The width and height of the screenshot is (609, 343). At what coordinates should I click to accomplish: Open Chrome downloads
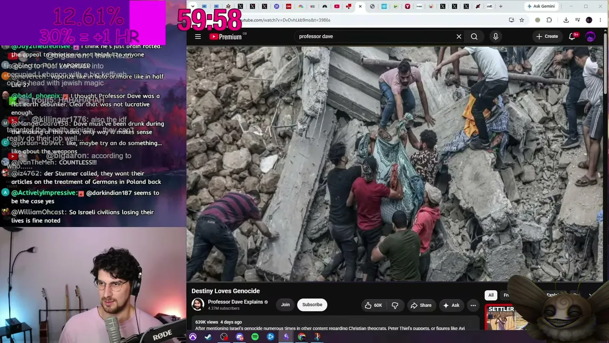point(566,20)
